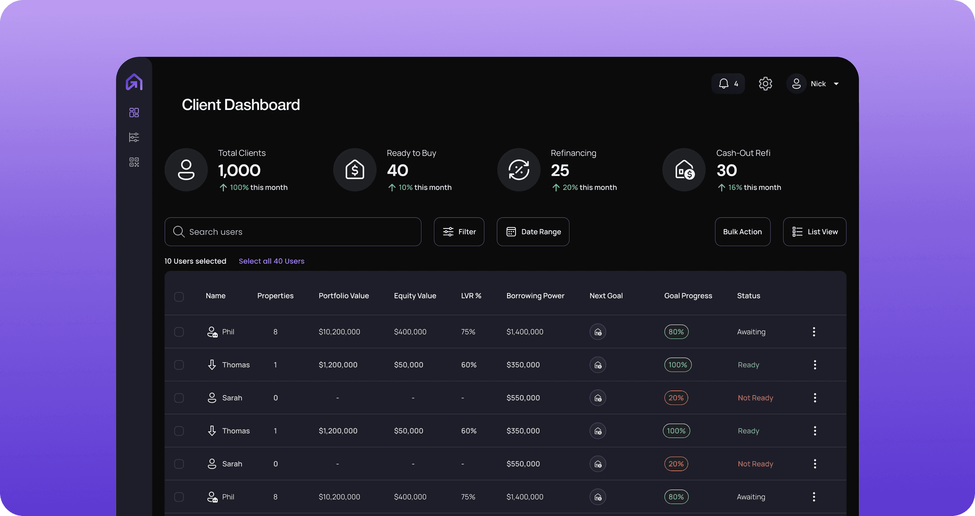The image size is (975, 516).
Task: Click the Bulk Action button
Action: [742, 232]
